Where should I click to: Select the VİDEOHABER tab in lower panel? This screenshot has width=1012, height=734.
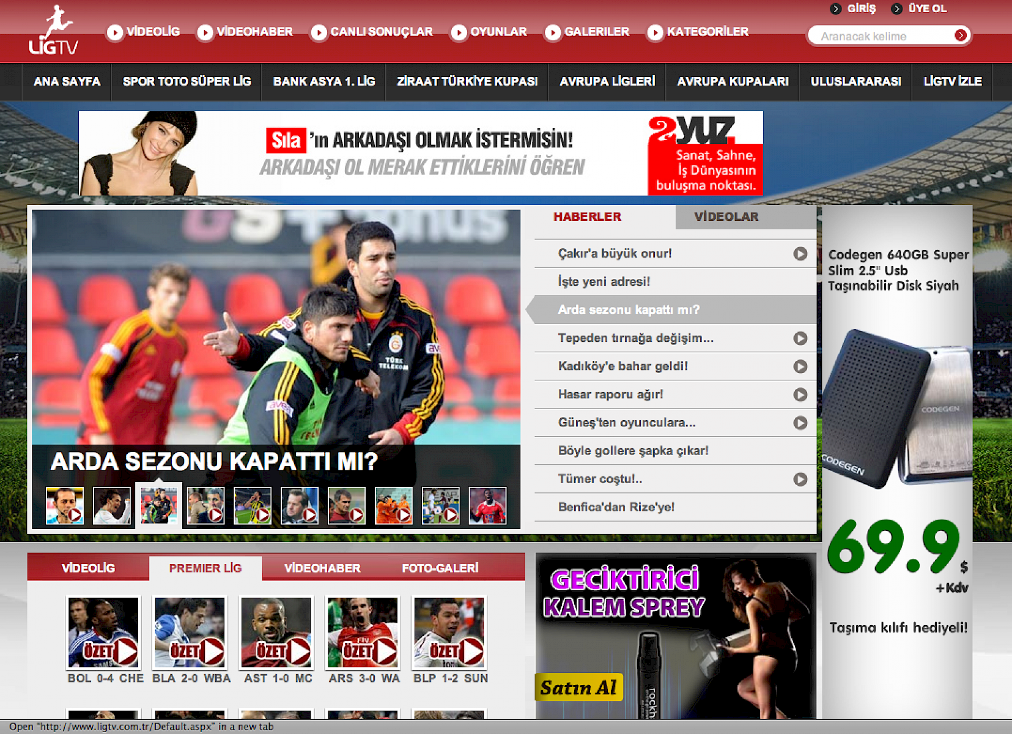coord(322,568)
